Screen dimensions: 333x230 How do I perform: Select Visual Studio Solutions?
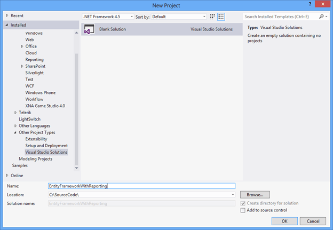(46, 152)
